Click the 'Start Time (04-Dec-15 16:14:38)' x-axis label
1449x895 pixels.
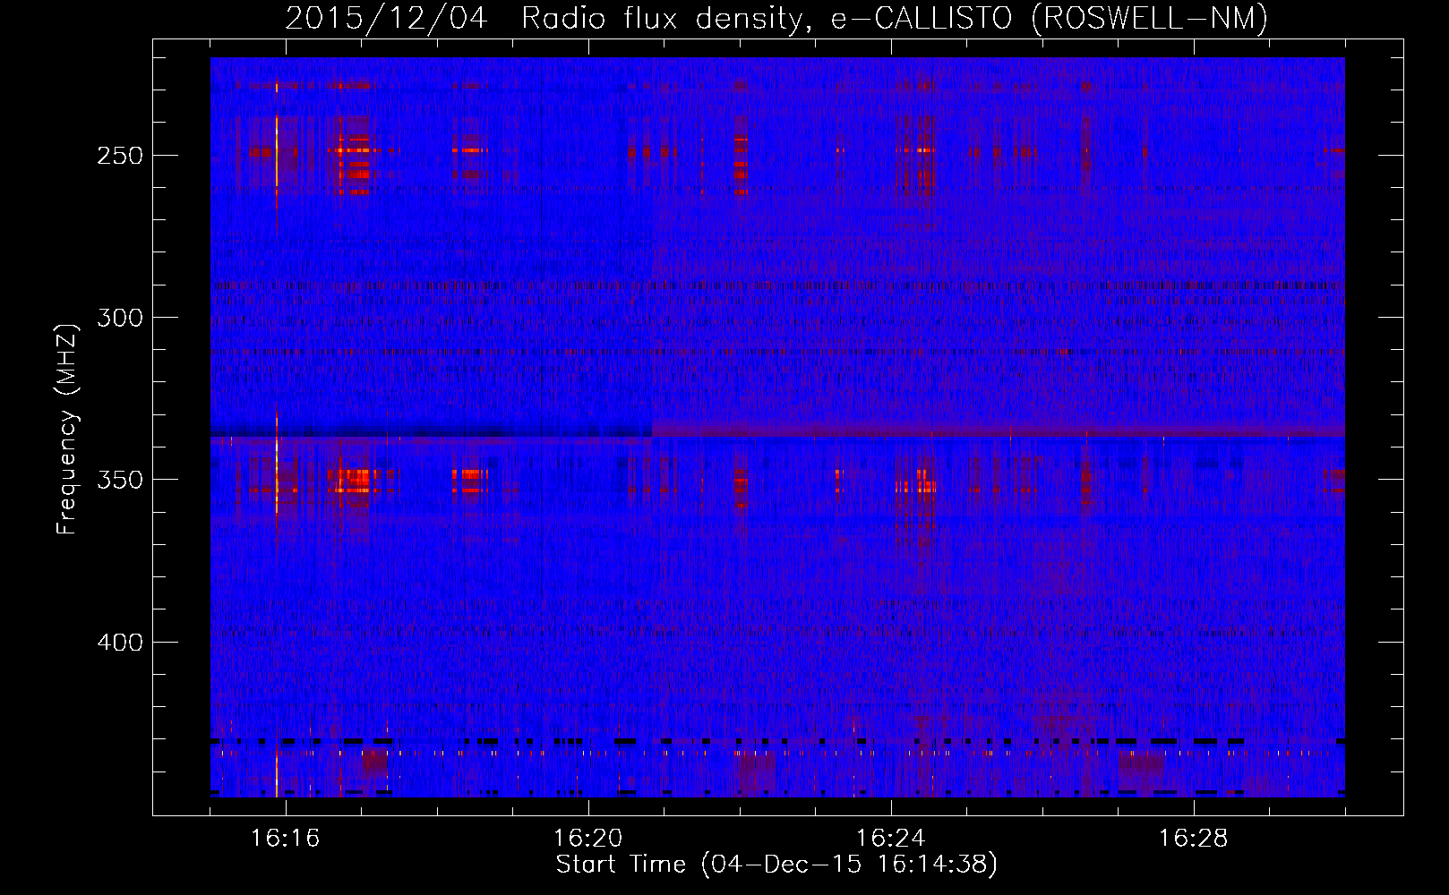tap(776, 865)
